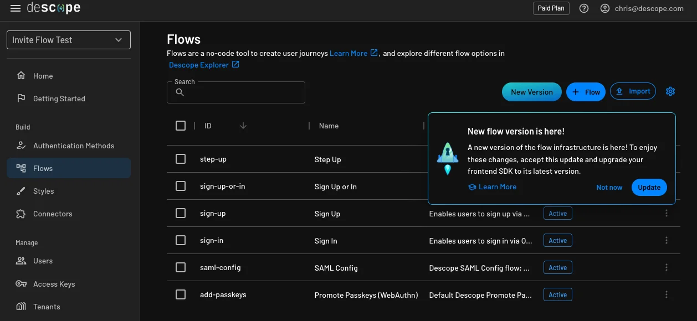Open the Learn More external link icon
This screenshot has height=321, width=697.
[x=374, y=53]
